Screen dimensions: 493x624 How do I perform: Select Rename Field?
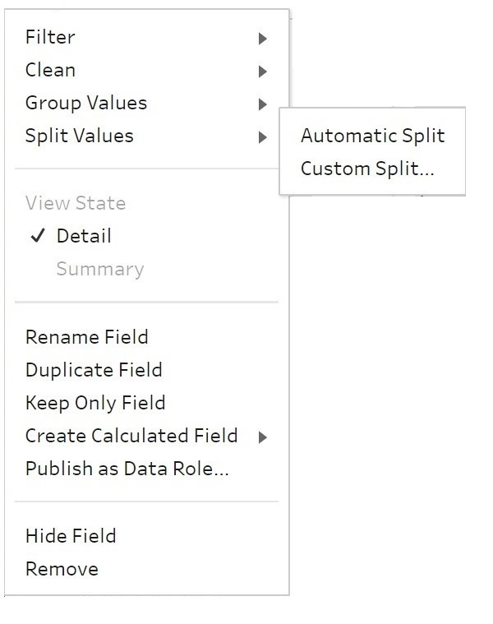86,337
